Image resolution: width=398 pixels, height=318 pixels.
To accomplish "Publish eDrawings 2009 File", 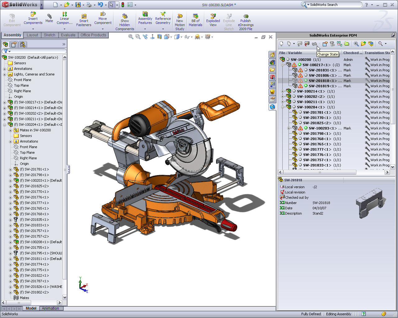I will click(x=246, y=22).
